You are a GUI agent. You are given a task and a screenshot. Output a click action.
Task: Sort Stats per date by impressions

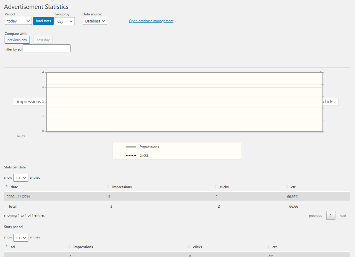[122, 187]
